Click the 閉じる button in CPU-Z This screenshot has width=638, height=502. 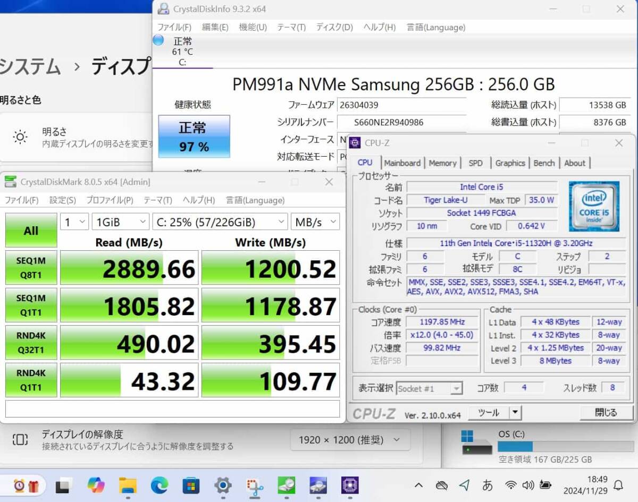[x=606, y=412]
